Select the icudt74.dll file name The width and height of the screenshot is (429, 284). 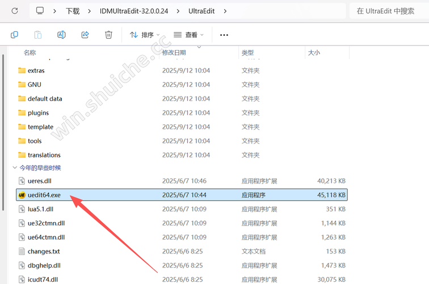(43, 279)
